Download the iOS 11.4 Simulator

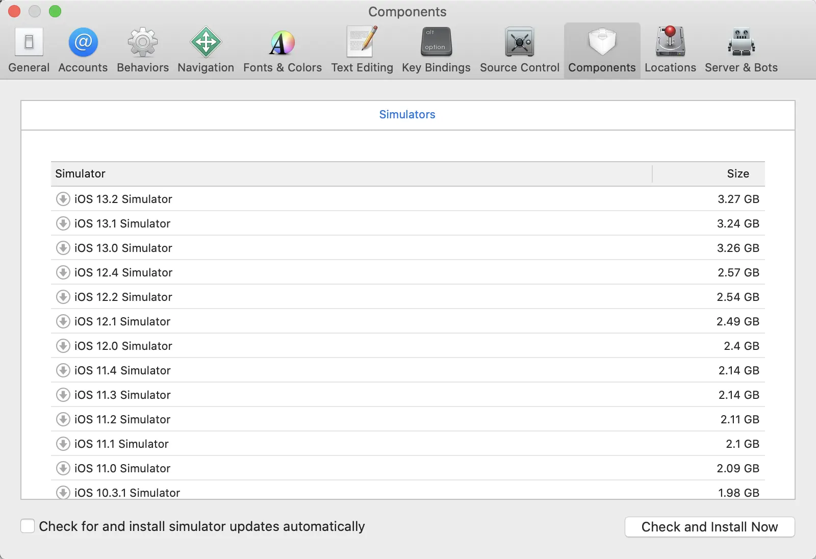[x=63, y=370]
